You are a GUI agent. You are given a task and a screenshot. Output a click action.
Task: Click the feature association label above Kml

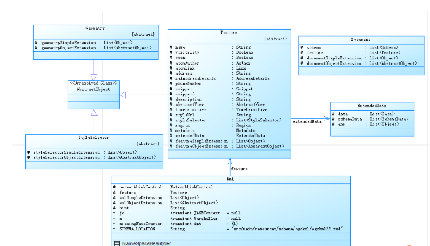coord(239,169)
